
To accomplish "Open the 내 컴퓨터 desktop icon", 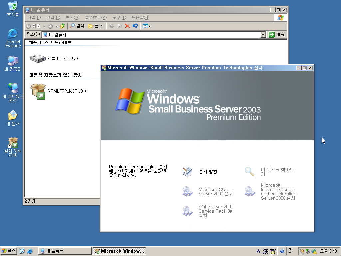I will (13, 64).
